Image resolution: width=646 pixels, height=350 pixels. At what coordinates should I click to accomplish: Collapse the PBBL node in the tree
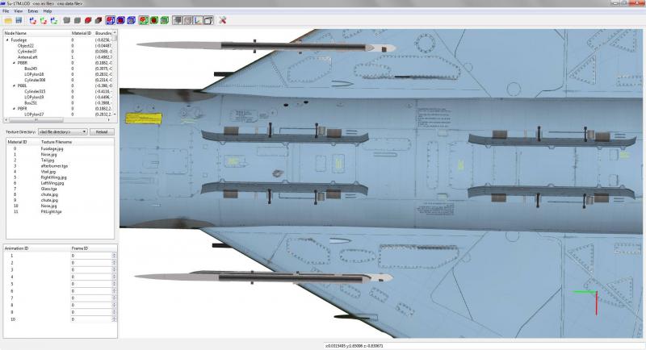[14, 86]
